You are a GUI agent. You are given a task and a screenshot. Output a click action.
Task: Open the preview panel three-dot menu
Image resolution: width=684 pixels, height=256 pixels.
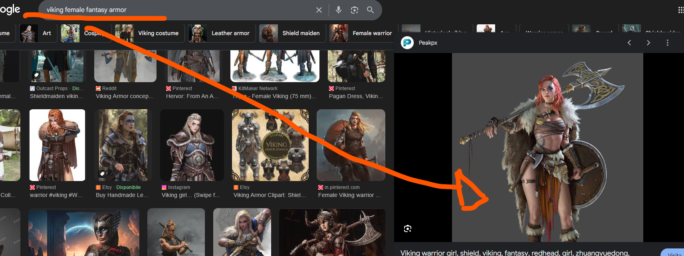tap(668, 43)
